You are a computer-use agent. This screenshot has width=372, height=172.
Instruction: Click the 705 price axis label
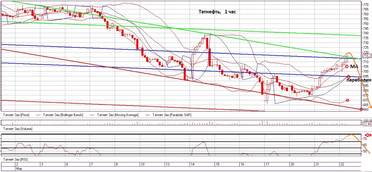(366, 67)
